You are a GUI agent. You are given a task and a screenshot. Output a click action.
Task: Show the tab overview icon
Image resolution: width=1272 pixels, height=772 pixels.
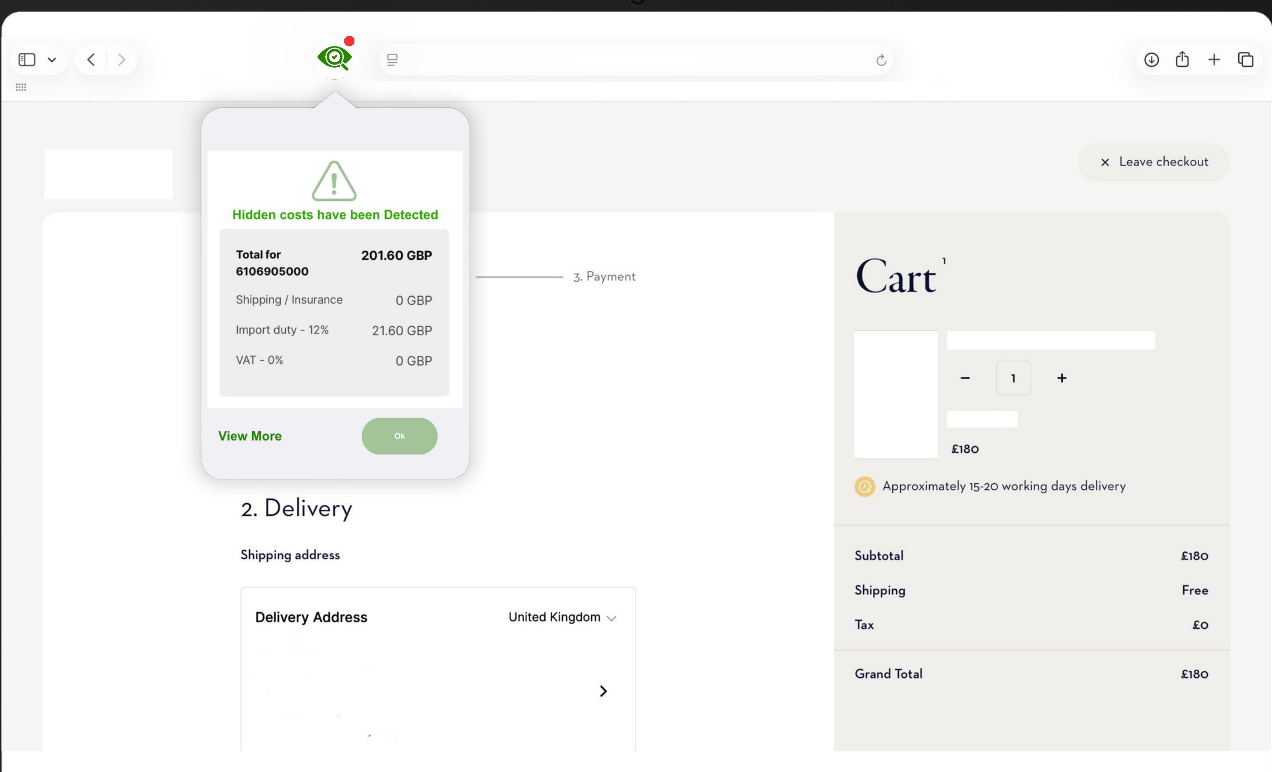click(x=1246, y=60)
